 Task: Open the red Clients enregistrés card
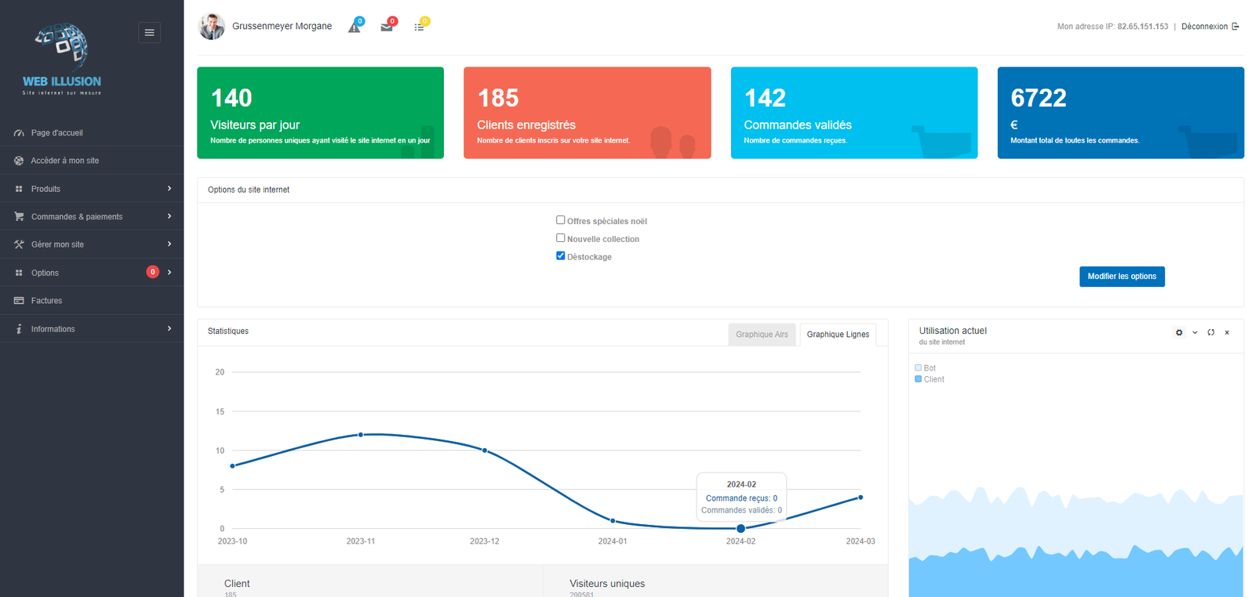coord(587,113)
